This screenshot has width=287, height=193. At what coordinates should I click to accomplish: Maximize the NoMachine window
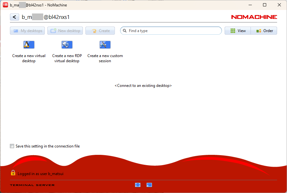tap(265, 5)
